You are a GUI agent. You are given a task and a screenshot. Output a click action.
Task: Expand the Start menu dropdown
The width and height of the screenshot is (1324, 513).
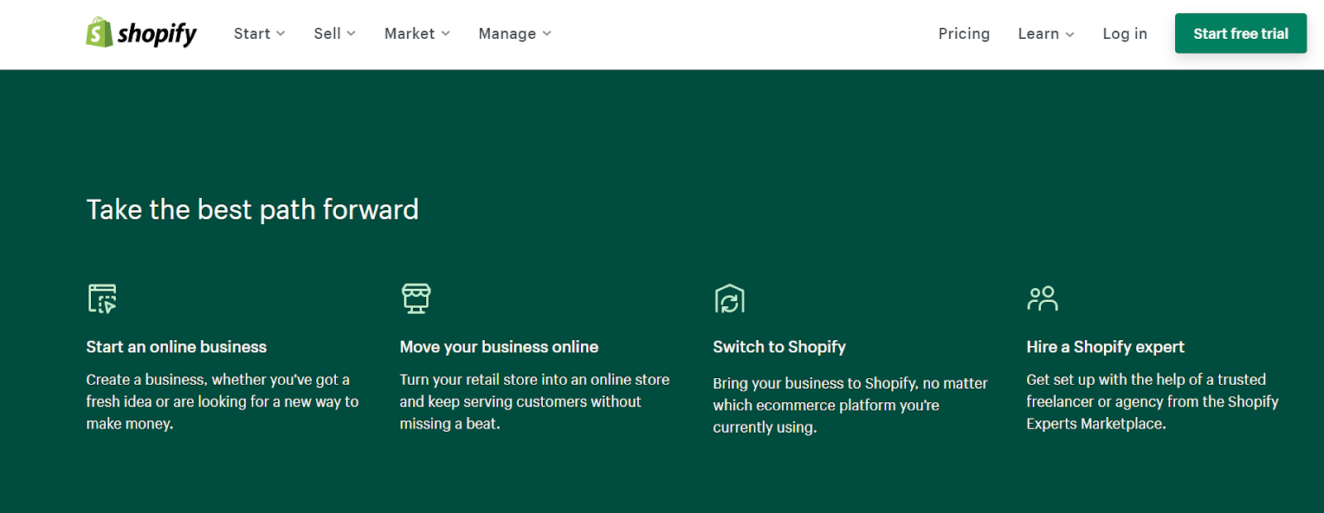point(259,34)
